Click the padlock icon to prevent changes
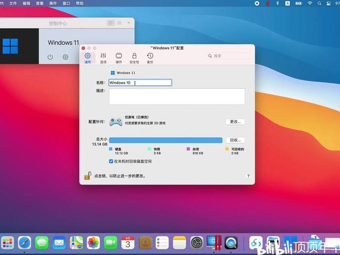 tap(88, 176)
